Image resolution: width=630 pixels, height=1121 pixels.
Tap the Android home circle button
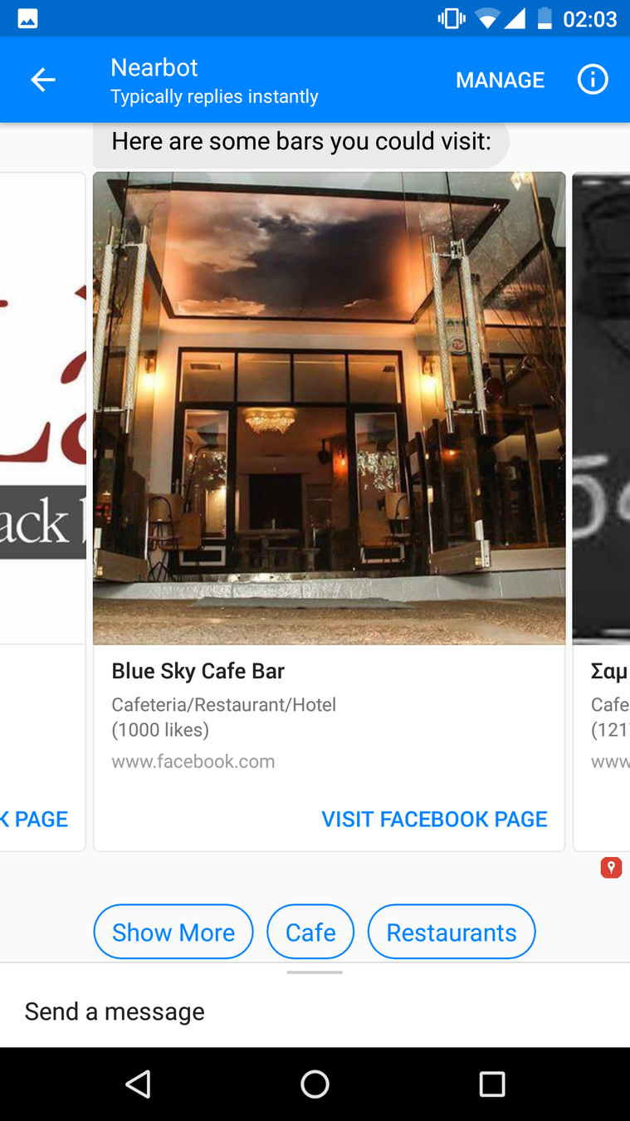315,1084
